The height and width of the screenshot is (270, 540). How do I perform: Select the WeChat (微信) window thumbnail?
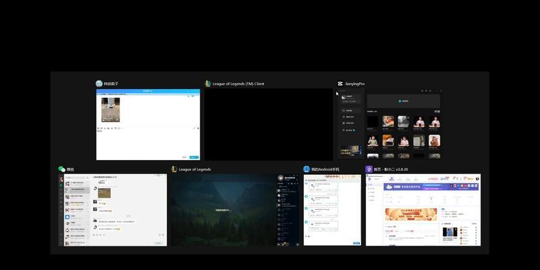click(113, 210)
